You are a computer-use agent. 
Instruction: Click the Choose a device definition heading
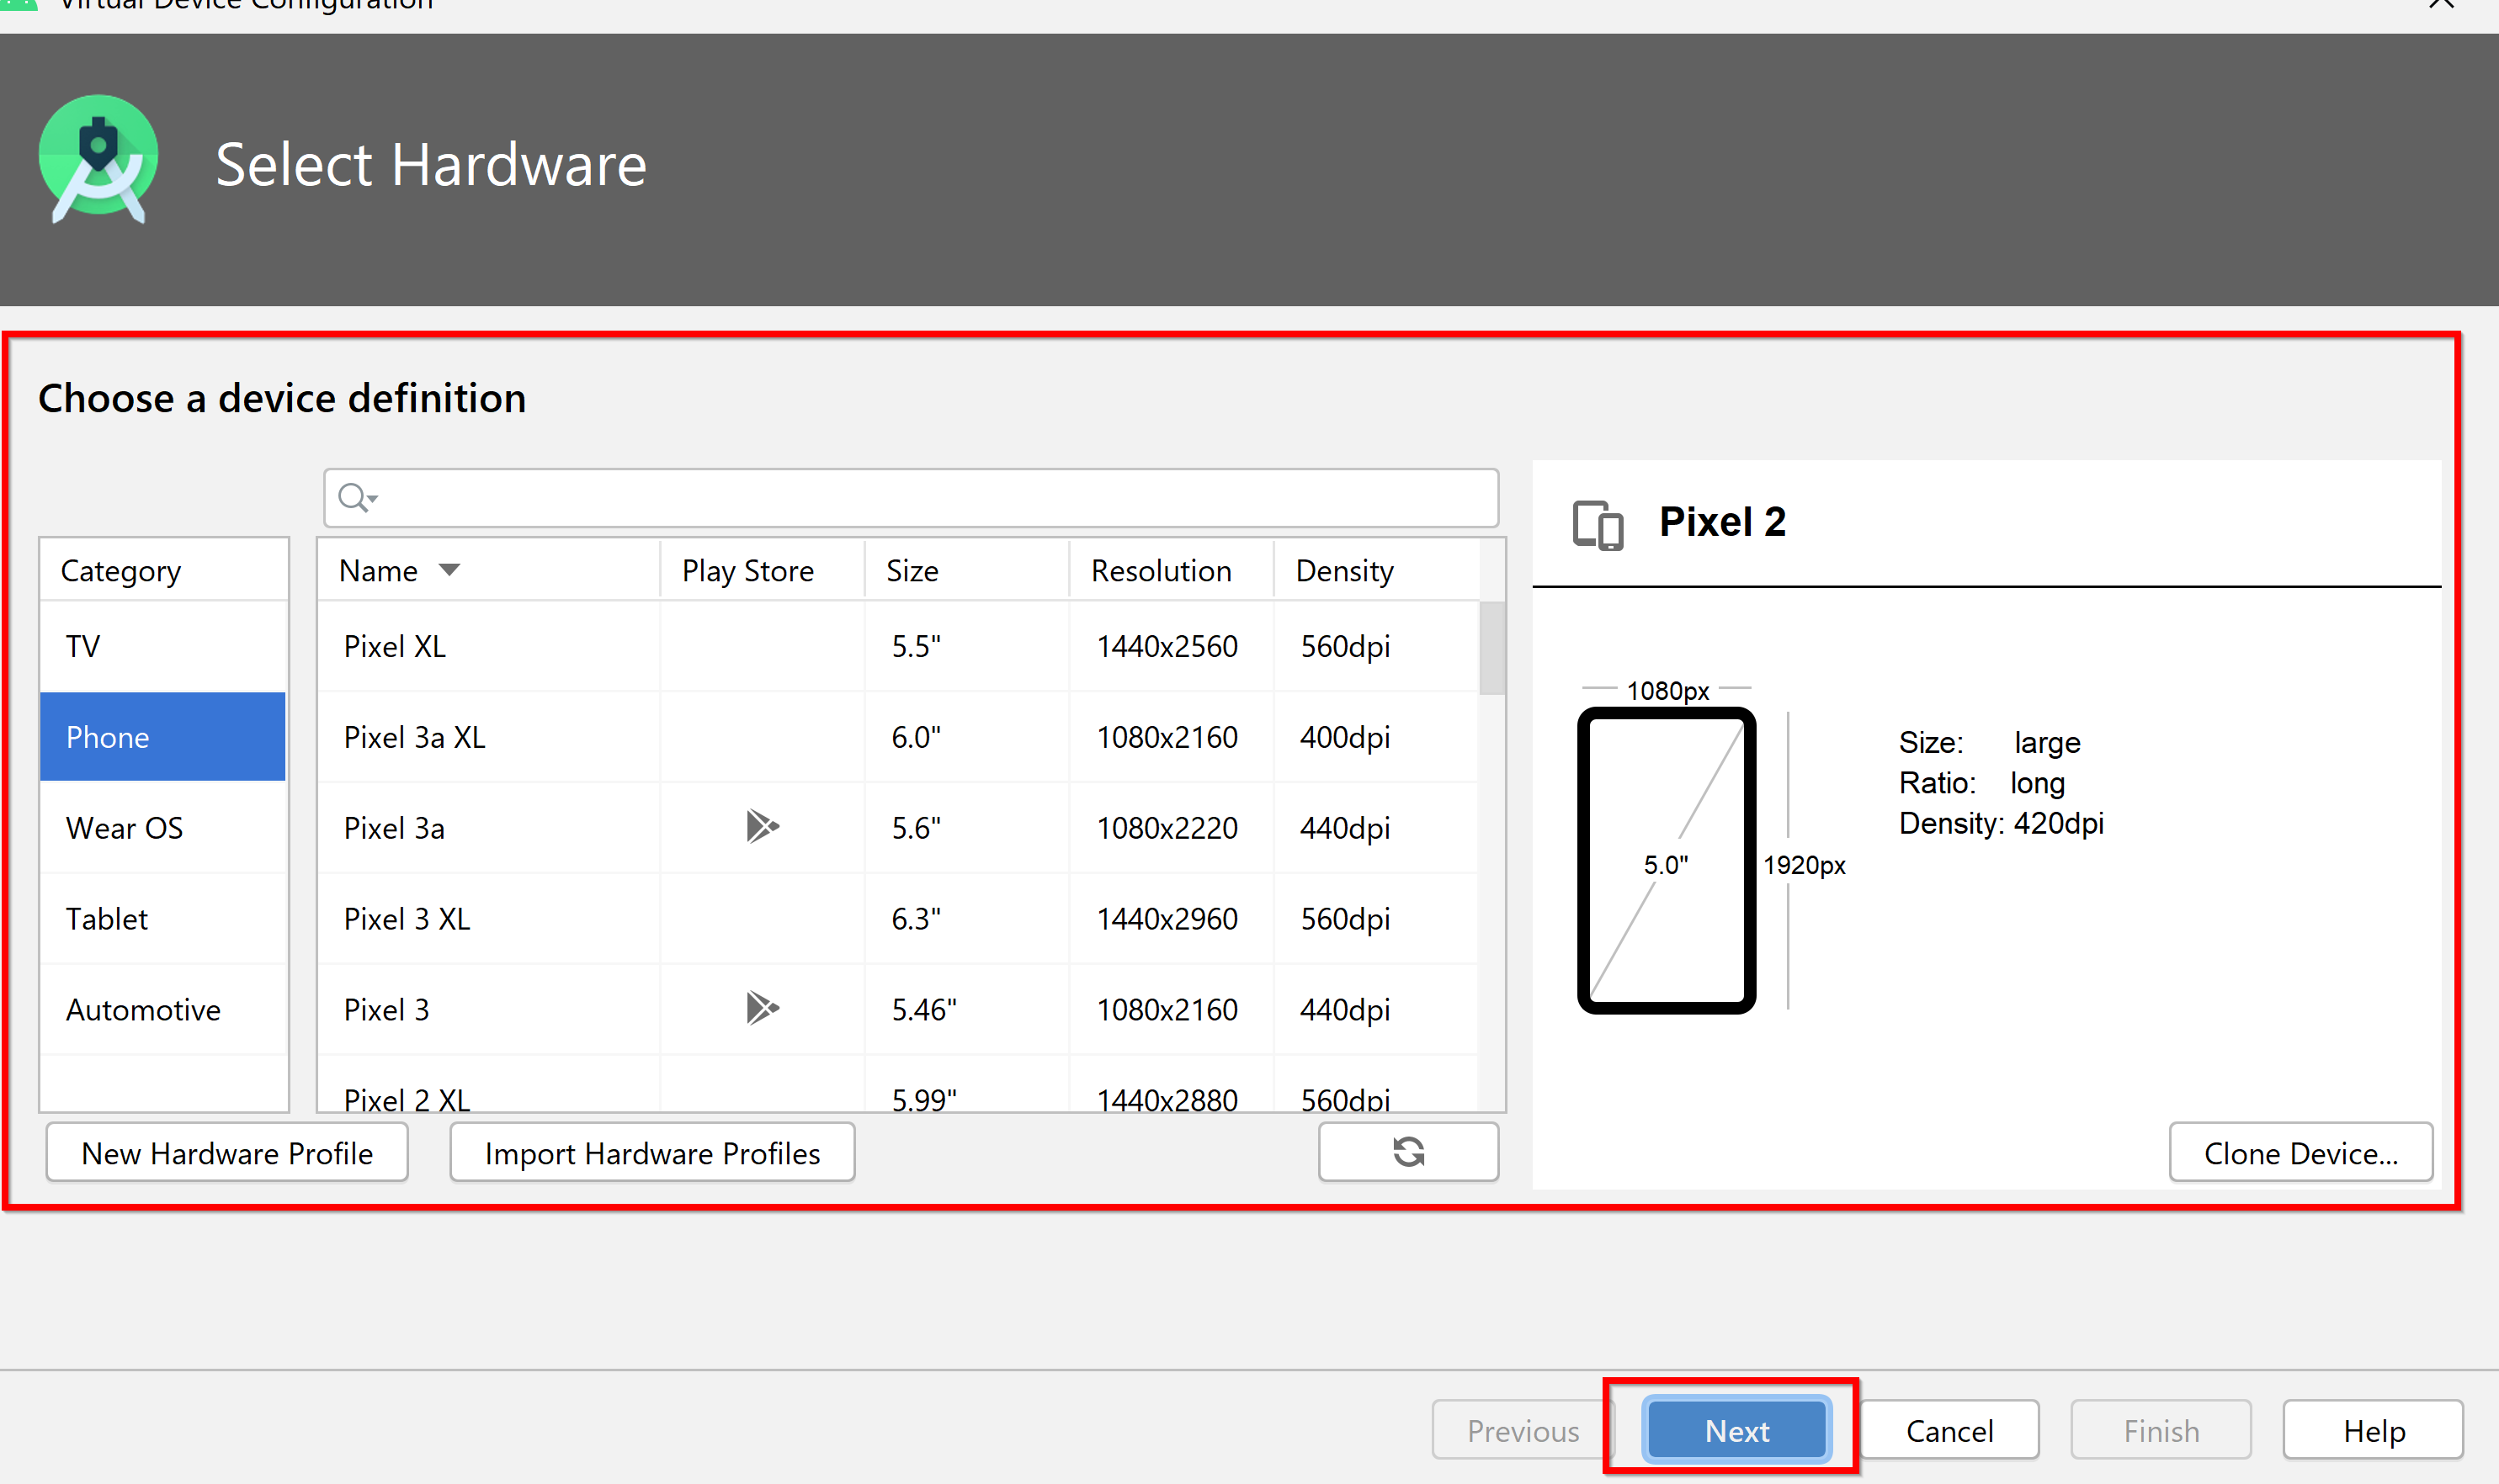tap(282, 398)
